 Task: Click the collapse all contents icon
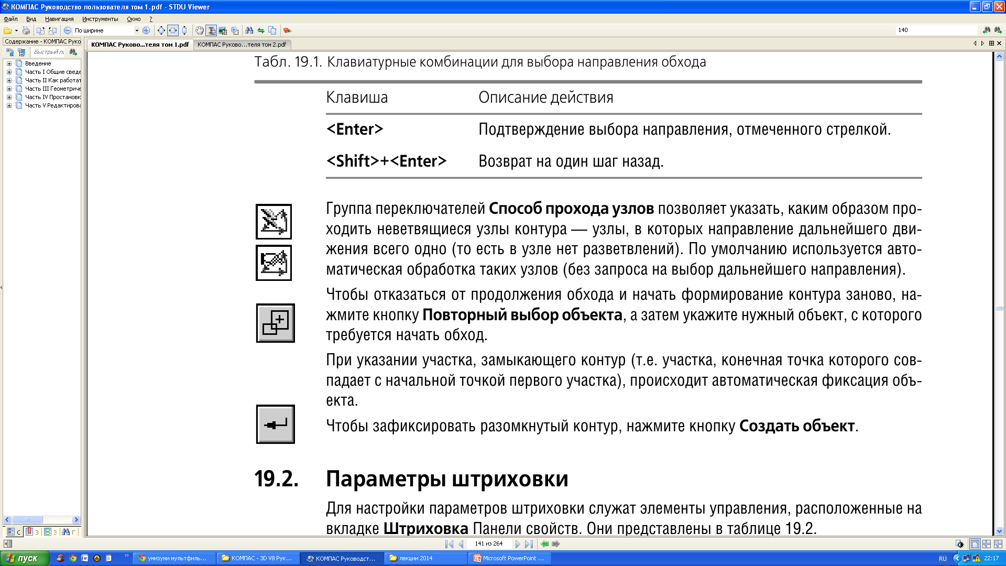pos(21,52)
